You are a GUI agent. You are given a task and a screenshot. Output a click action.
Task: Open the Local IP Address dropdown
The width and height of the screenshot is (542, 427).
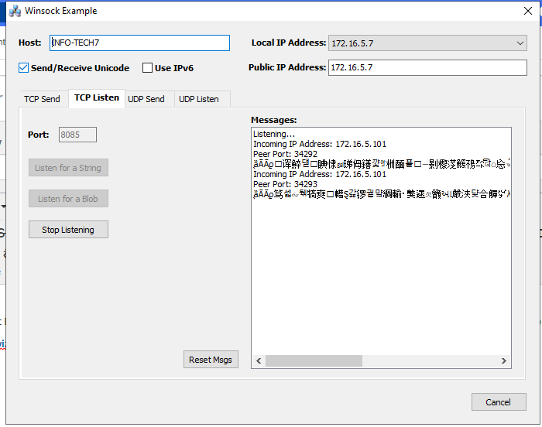[x=427, y=43]
